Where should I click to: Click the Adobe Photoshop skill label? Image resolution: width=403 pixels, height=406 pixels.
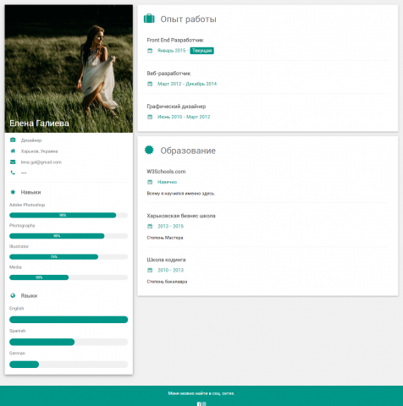click(x=27, y=205)
